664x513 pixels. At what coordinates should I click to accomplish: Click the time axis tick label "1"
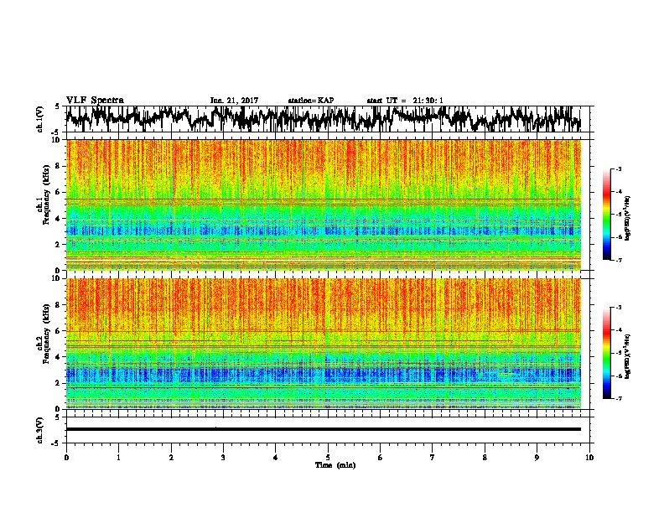(118, 458)
